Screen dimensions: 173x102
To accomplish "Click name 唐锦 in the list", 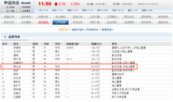I will [x=16, y=55].
